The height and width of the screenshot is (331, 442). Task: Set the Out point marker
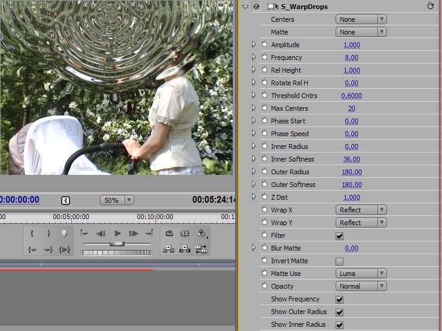(48, 234)
